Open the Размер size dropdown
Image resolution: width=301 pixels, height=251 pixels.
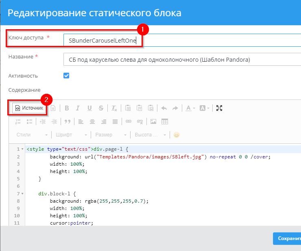(111, 135)
